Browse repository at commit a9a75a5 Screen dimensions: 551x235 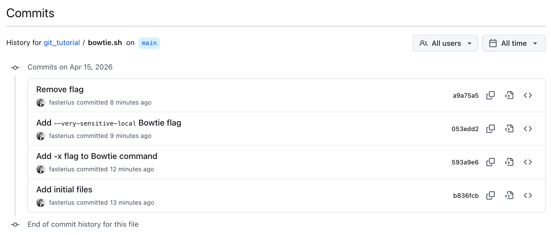point(528,95)
